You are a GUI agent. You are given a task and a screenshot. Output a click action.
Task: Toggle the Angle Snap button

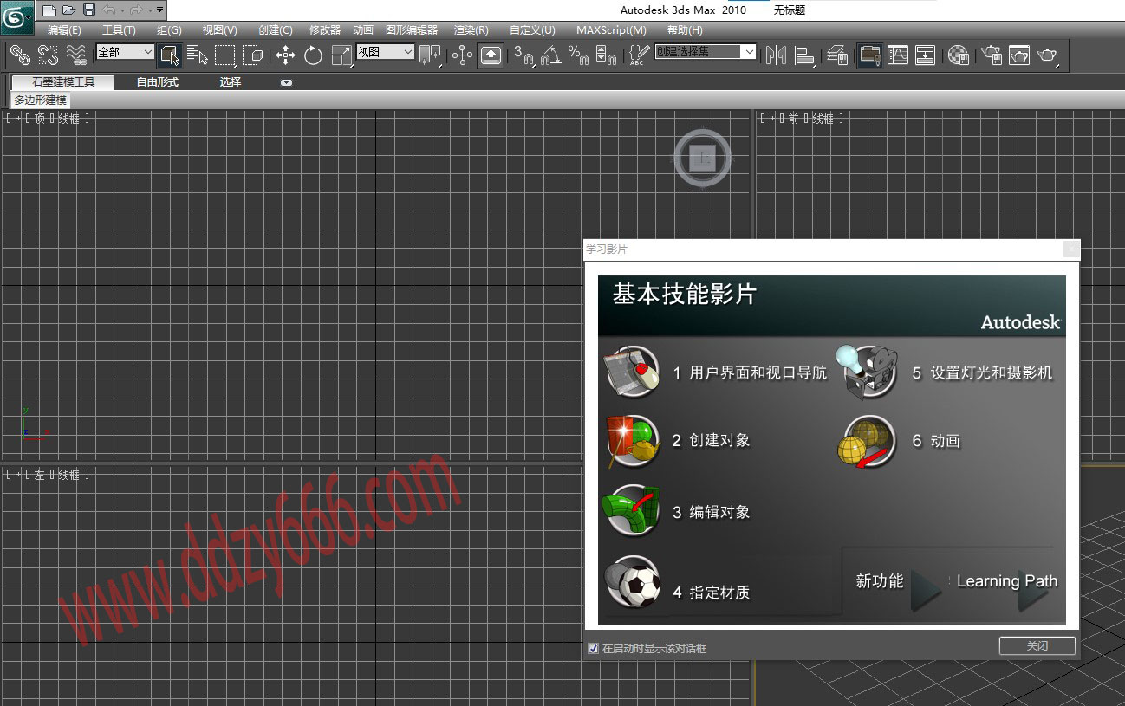550,55
